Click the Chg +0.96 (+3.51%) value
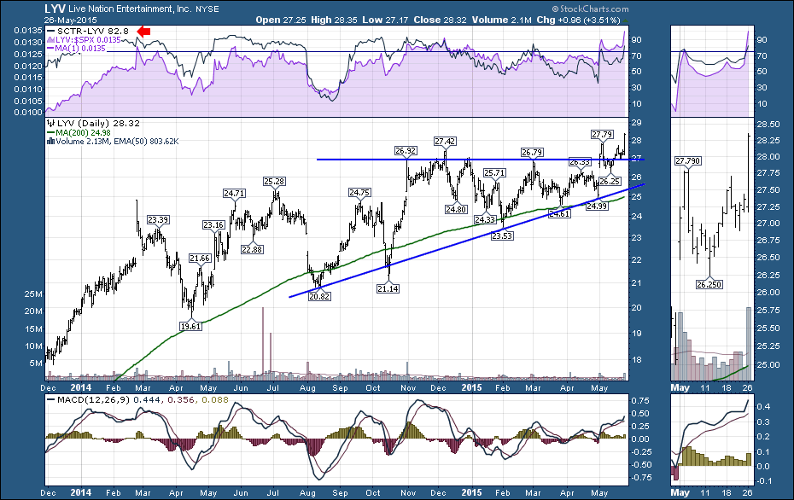Screen dimensions: 794x500 (x=578, y=20)
